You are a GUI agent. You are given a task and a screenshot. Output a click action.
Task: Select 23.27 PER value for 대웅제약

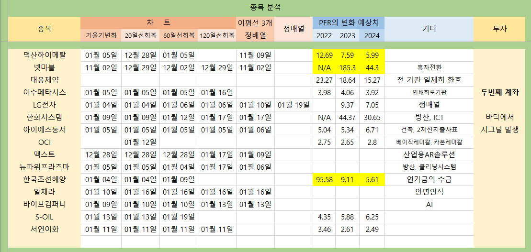pos(324,80)
